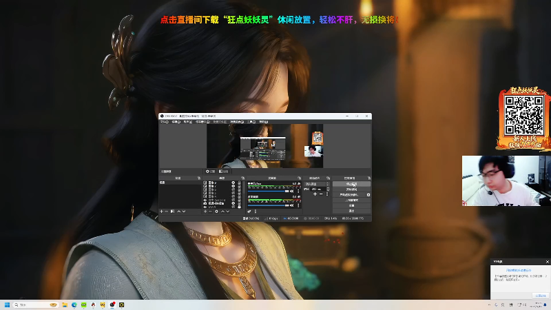Open source Properties from the source toolbar
551x310 pixels.
pyautogui.click(x=210, y=172)
